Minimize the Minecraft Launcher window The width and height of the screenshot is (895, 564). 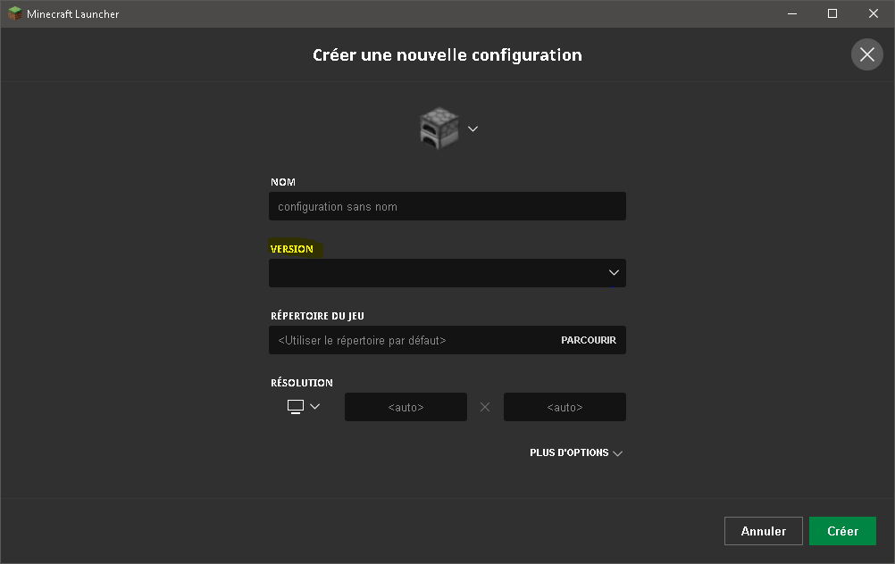(792, 13)
